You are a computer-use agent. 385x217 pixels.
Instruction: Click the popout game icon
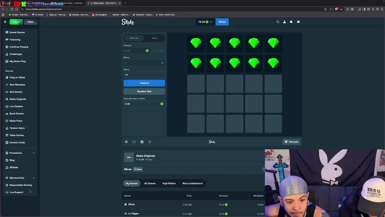pos(150,142)
